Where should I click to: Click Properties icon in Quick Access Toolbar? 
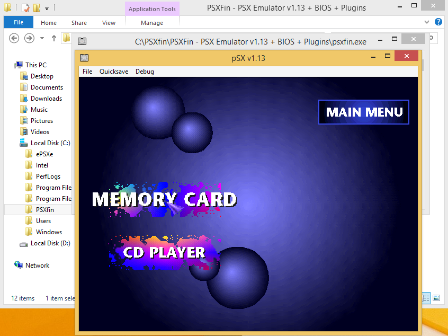coord(25,8)
